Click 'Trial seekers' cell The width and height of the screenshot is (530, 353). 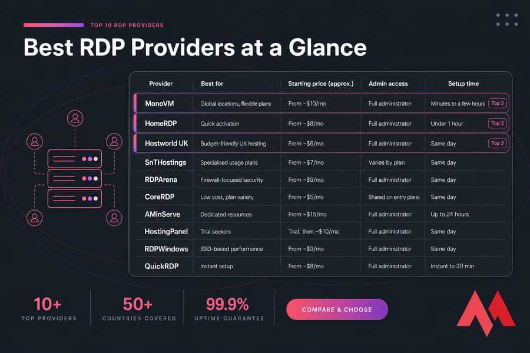[x=216, y=231]
